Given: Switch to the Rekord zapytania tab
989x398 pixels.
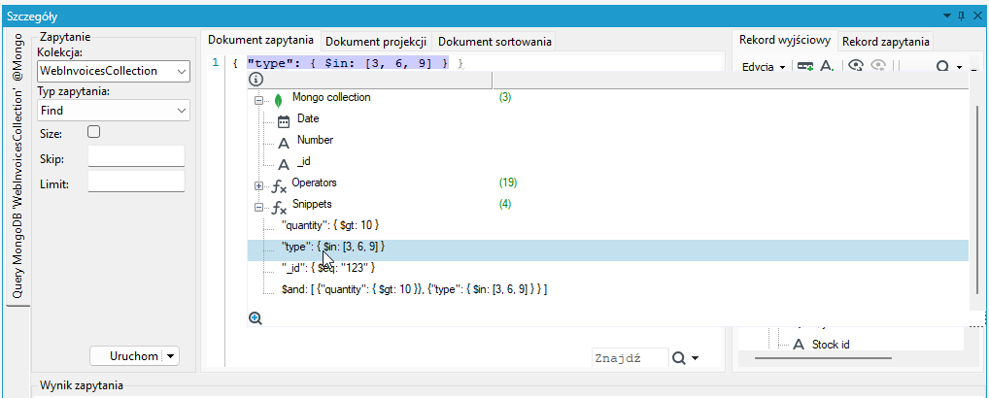Looking at the screenshot, I should click(886, 42).
